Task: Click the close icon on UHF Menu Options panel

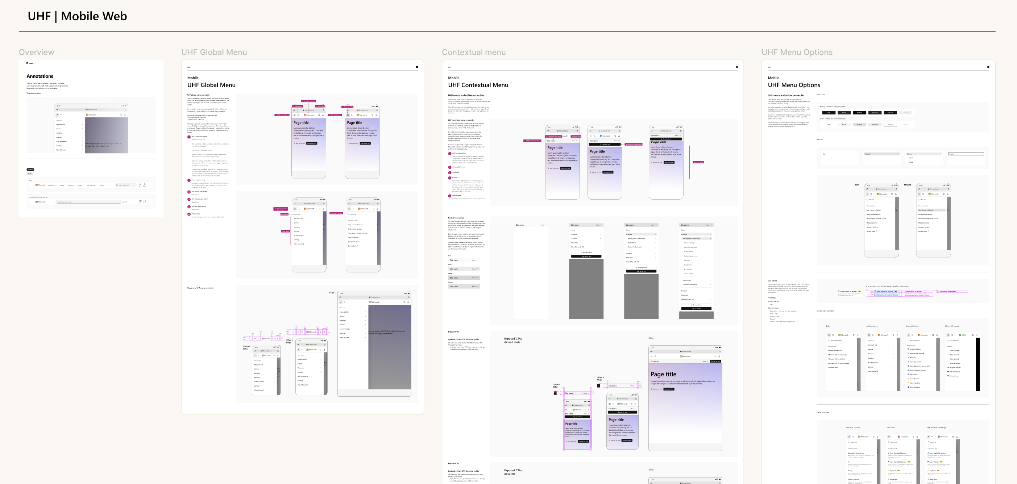Action: (x=988, y=67)
